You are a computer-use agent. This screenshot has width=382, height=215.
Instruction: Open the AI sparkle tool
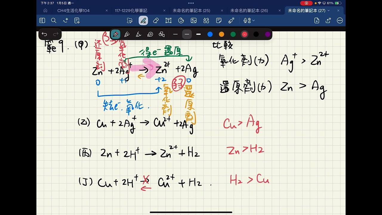(x=65, y=21)
